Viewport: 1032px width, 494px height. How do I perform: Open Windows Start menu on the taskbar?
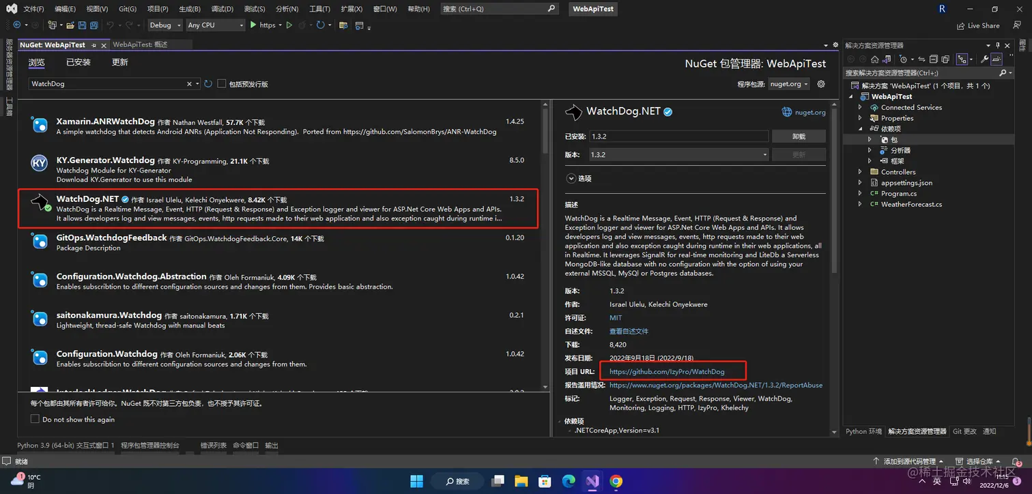(x=416, y=481)
